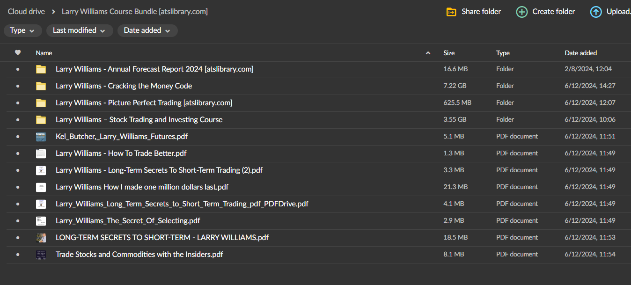The height and width of the screenshot is (285, 631).
Task: Thumbnail of LONG-TERM SECRETS TO SHORT-TERM PDF
Action: pos(41,238)
